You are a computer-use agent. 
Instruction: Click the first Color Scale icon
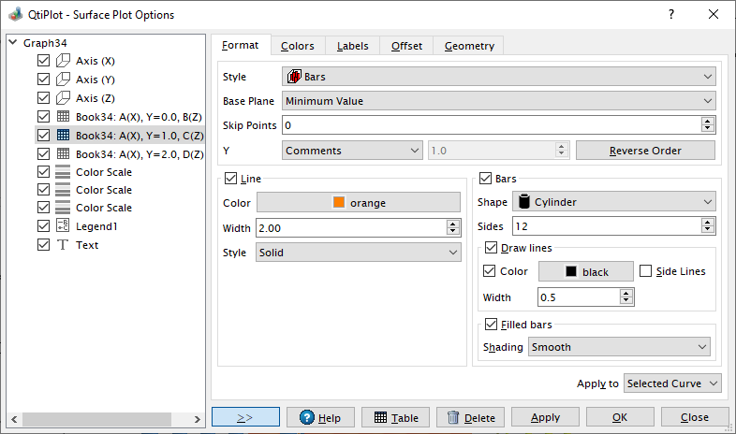click(63, 172)
